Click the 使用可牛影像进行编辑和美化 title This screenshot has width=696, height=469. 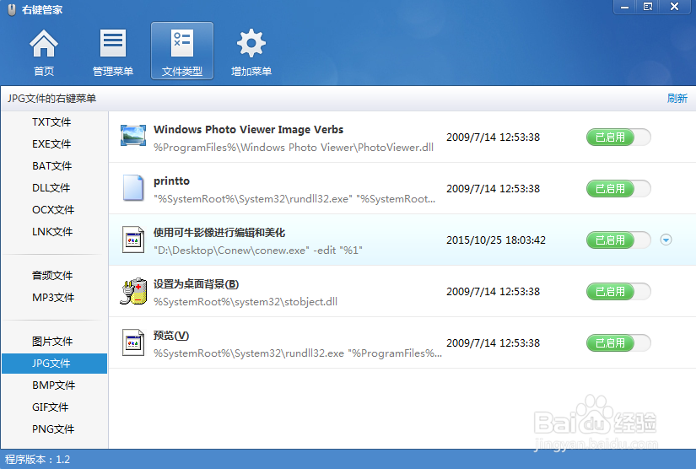(219, 233)
